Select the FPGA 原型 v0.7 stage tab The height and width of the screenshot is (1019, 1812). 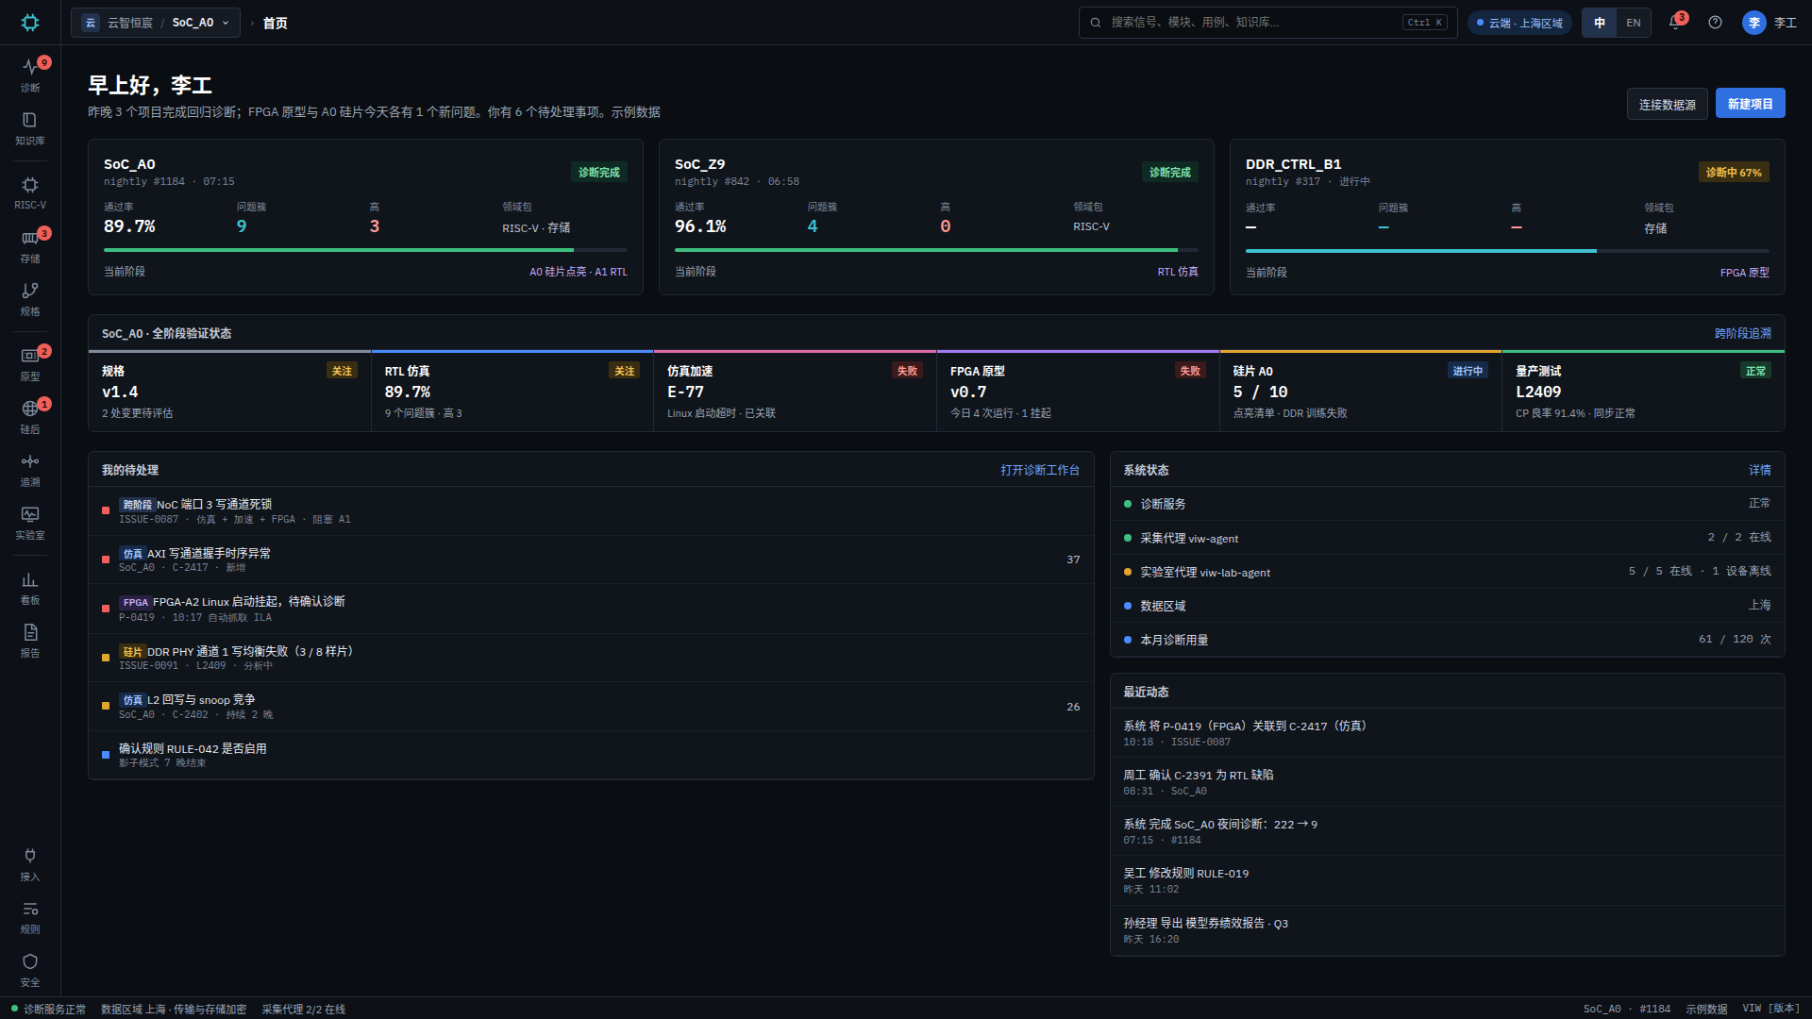tap(1078, 392)
